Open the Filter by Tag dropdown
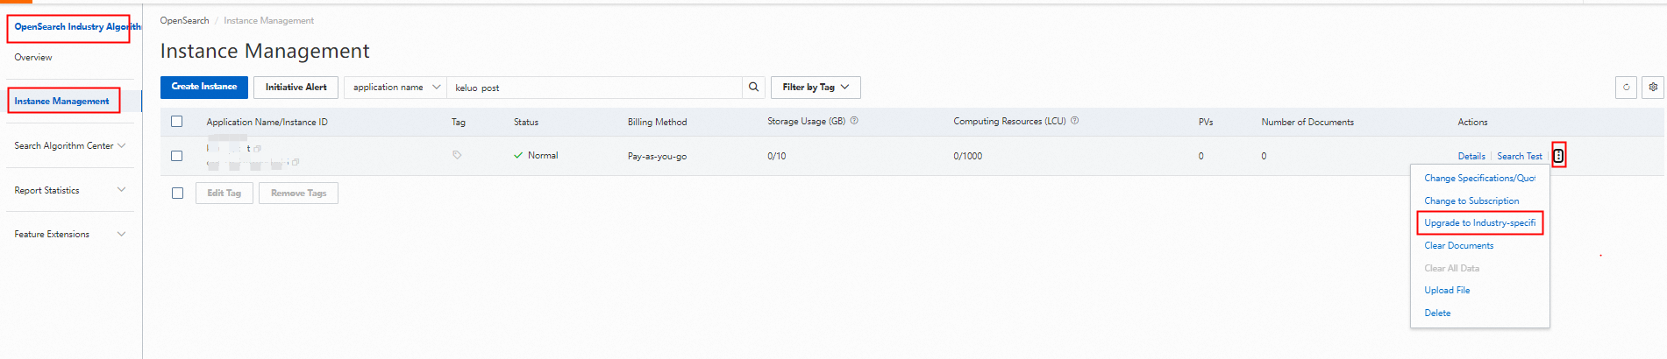 click(x=816, y=88)
